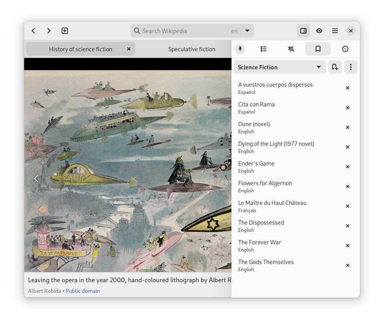
Task: Add current page to bookmarks list
Action: coord(335,67)
